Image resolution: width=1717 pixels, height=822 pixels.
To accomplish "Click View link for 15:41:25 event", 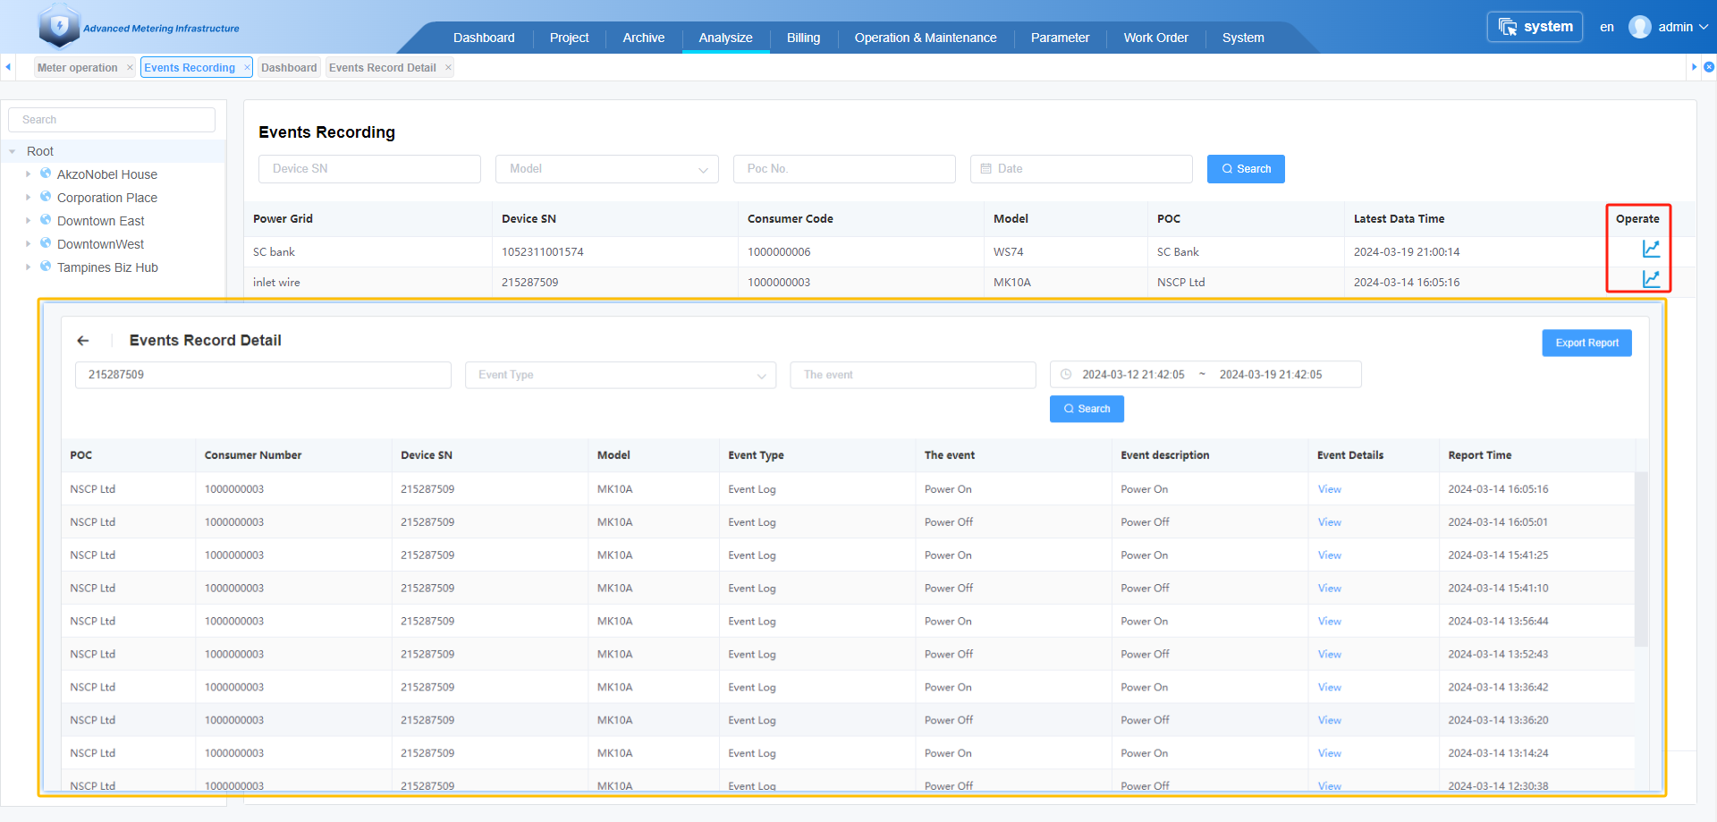I will [x=1329, y=555].
